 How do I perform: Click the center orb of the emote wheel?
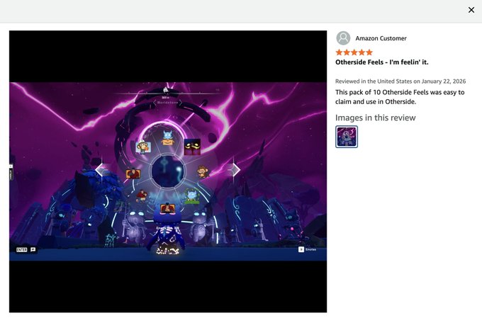click(x=168, y=171)
